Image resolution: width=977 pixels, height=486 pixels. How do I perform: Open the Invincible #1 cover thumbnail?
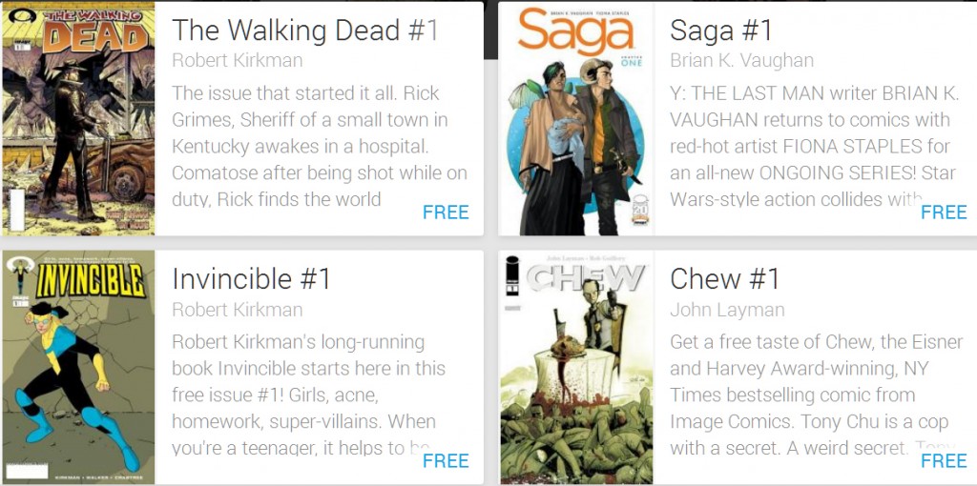[x=78, y=367]
